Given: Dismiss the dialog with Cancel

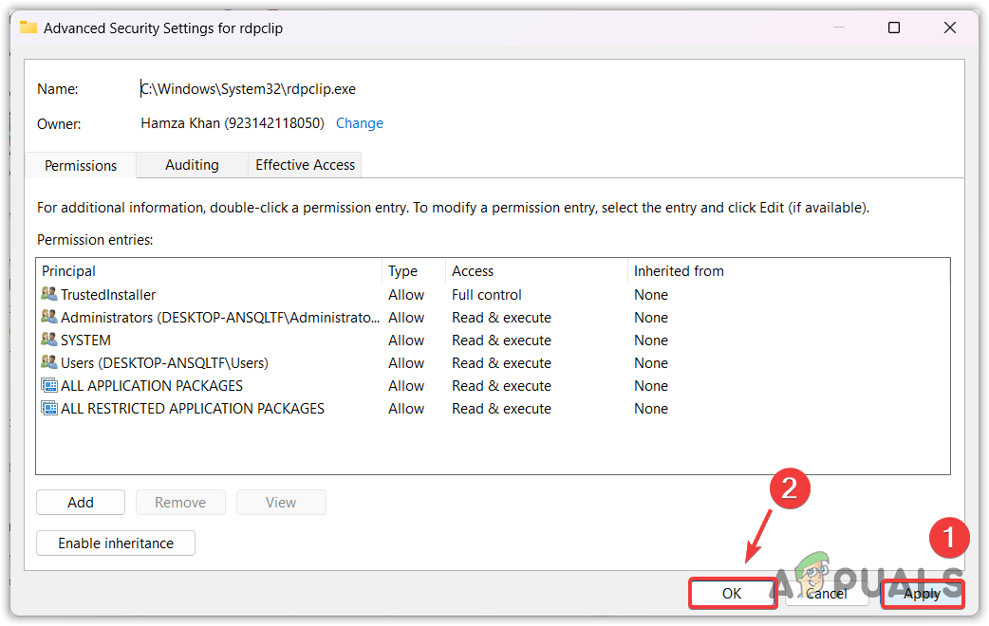Looking at the screenshot, I should tap(827, 593).
